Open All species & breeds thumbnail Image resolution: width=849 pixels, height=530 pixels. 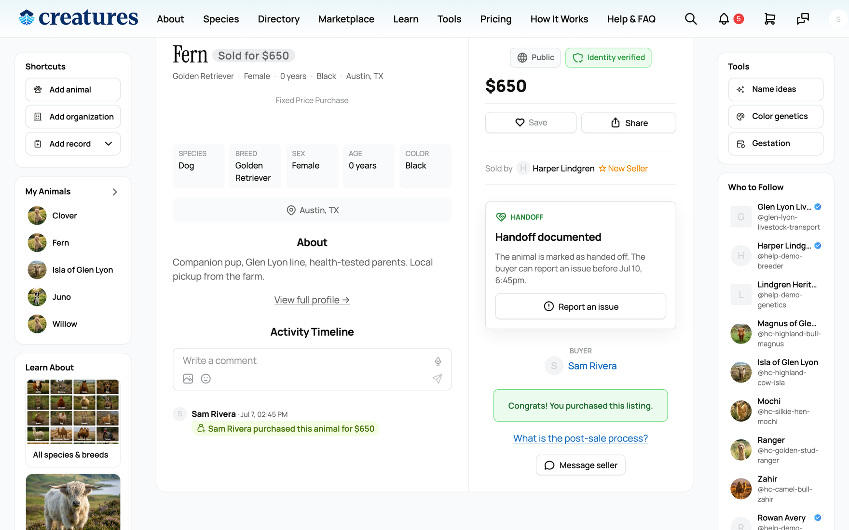73,422
